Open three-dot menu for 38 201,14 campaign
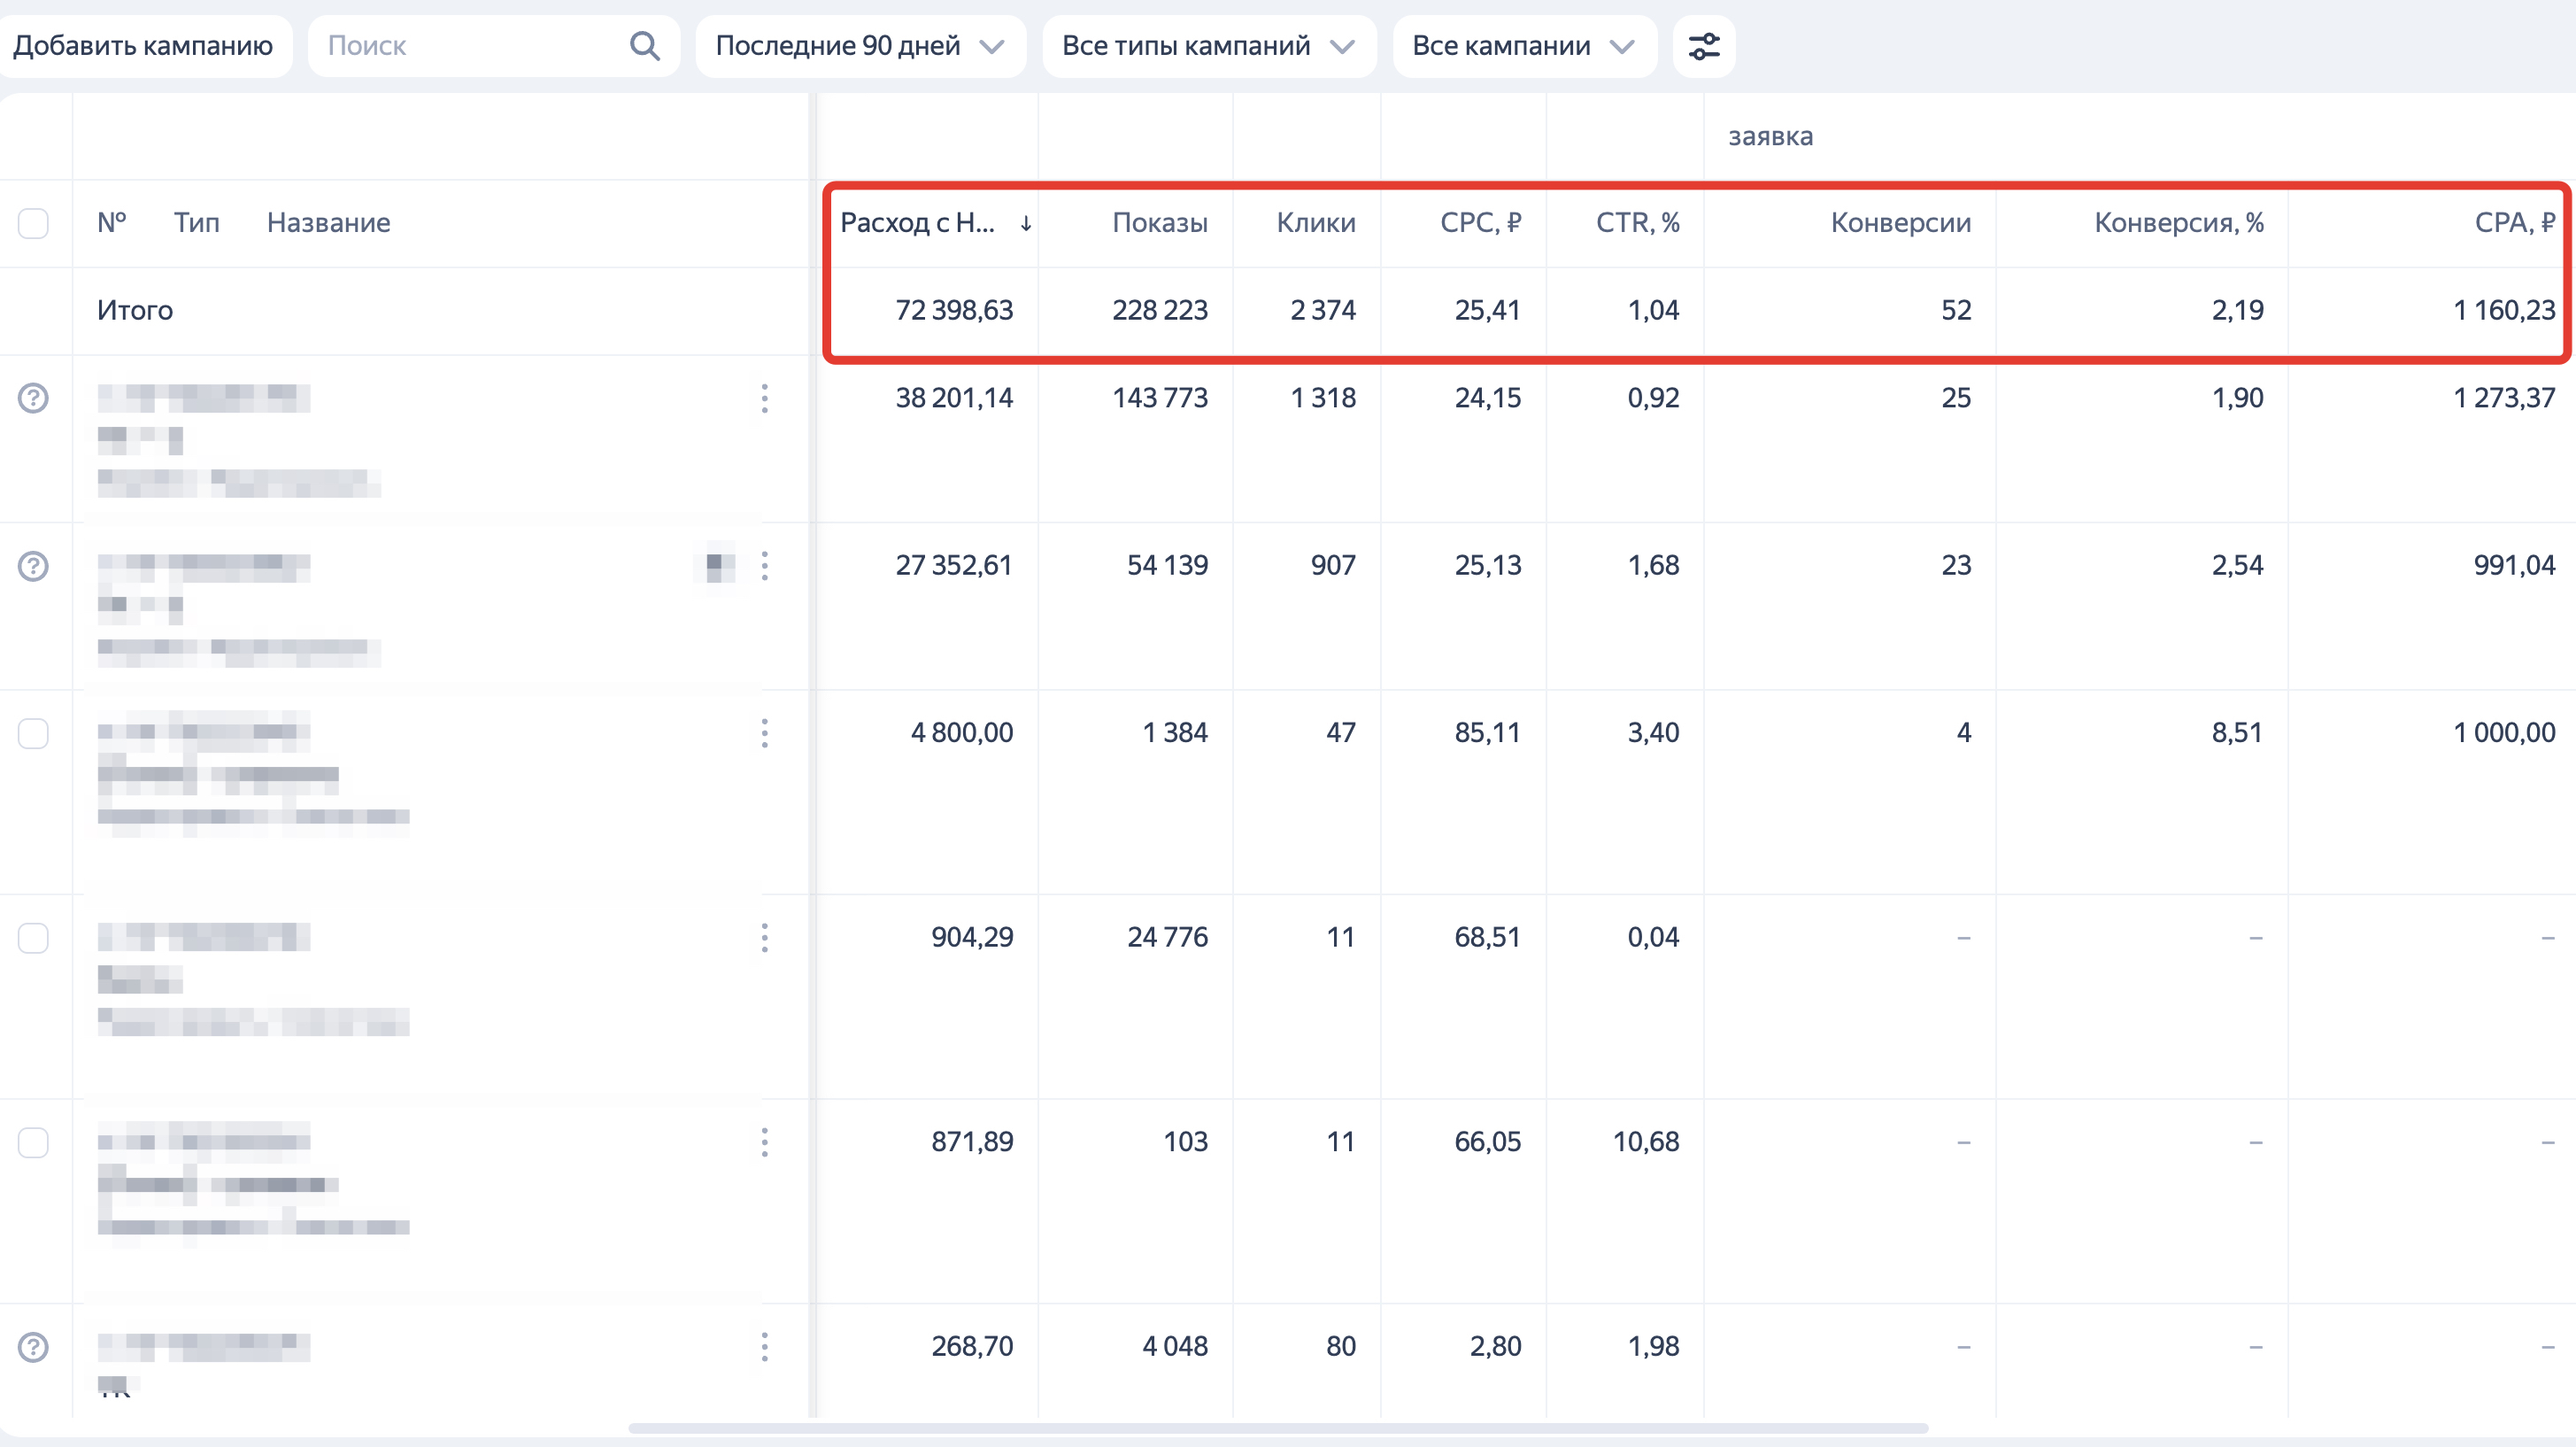 coord(764,399)
